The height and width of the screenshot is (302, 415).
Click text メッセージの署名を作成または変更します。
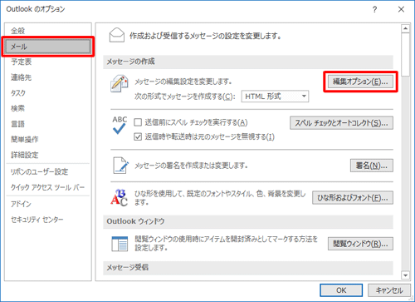191,166
